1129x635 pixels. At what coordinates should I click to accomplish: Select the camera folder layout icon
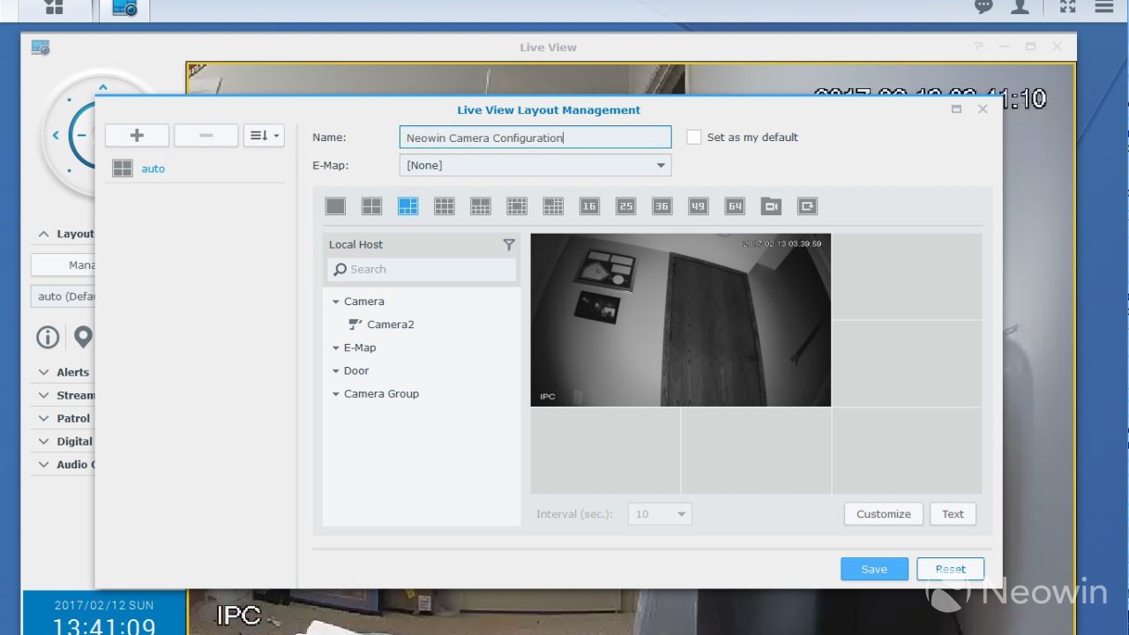tap(771, 206)
